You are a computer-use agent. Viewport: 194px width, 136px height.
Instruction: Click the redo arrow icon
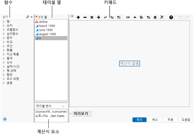[187, 17]
